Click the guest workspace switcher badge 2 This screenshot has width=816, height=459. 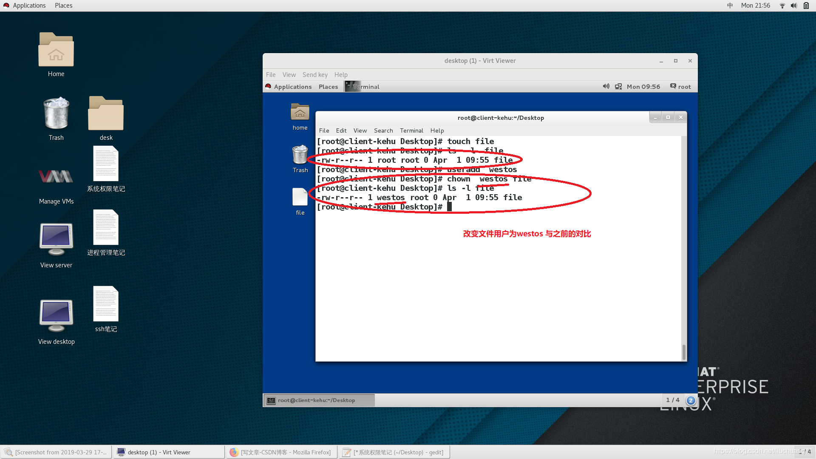pos(691,400)
